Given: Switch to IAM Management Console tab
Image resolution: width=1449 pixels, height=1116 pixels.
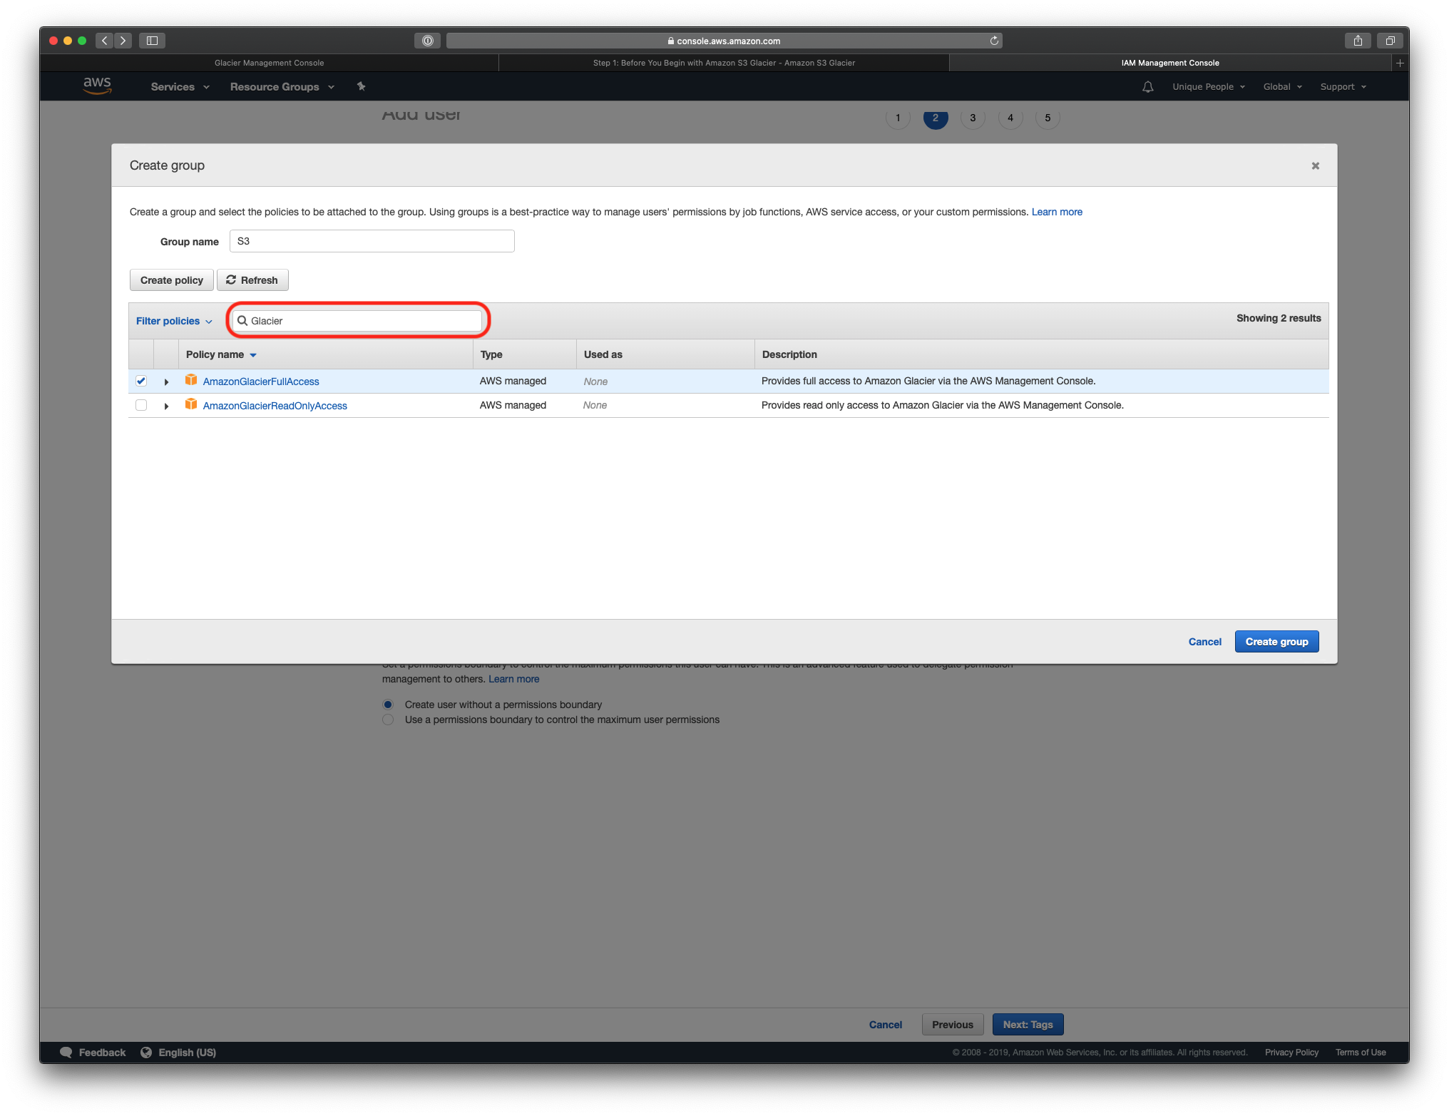Looking at the screenshot, I should click(x=1170, y=63).
